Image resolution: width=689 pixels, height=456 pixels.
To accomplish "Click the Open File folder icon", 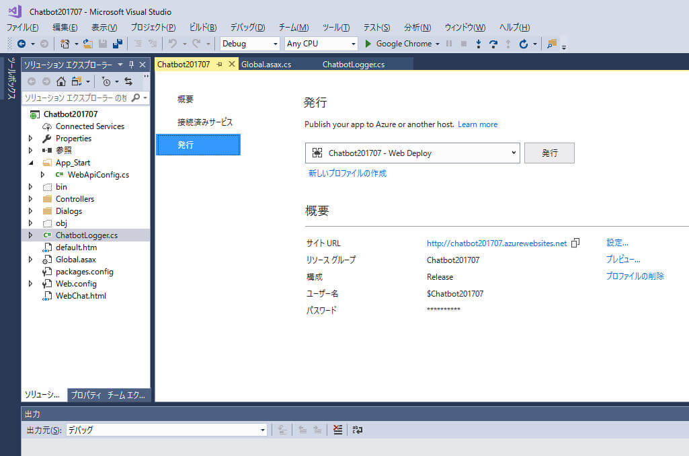I will [x=88, y=44].
